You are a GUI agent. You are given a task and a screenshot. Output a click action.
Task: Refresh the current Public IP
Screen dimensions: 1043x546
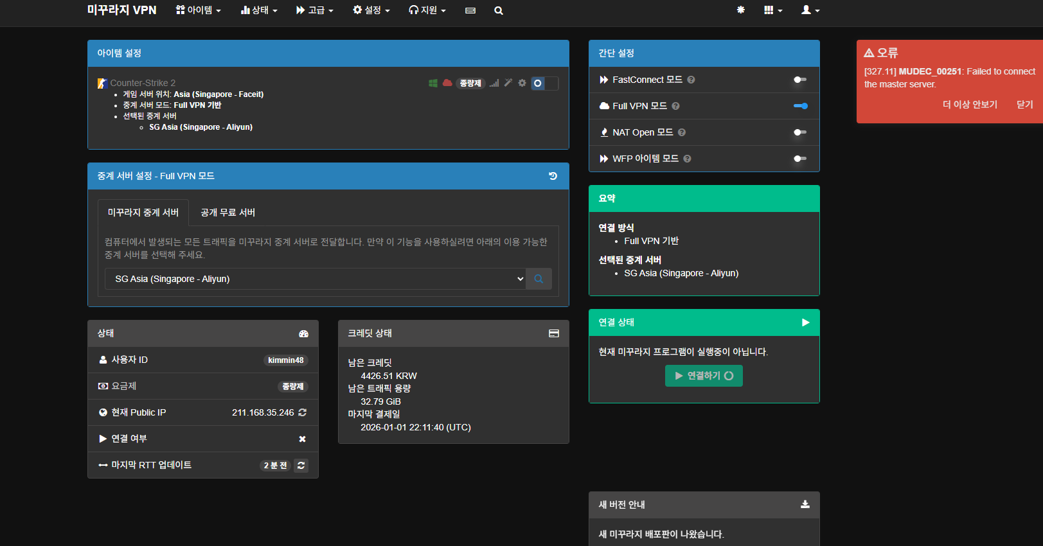303,412
